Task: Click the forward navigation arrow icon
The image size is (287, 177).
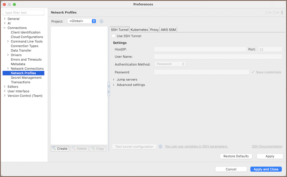Action: point(274,13)
